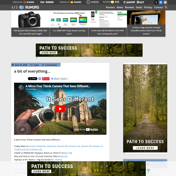Viewport: 176px width, 176px height.
Task: Open the News menu item
Action: pos(120,7)
